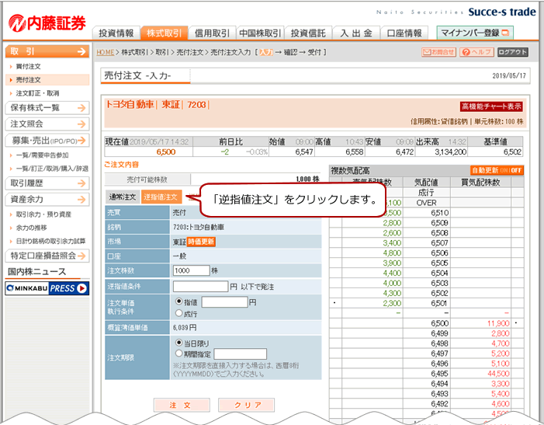
Task: Expand the 資産余力 sidebar section
Action: (46, 200)
